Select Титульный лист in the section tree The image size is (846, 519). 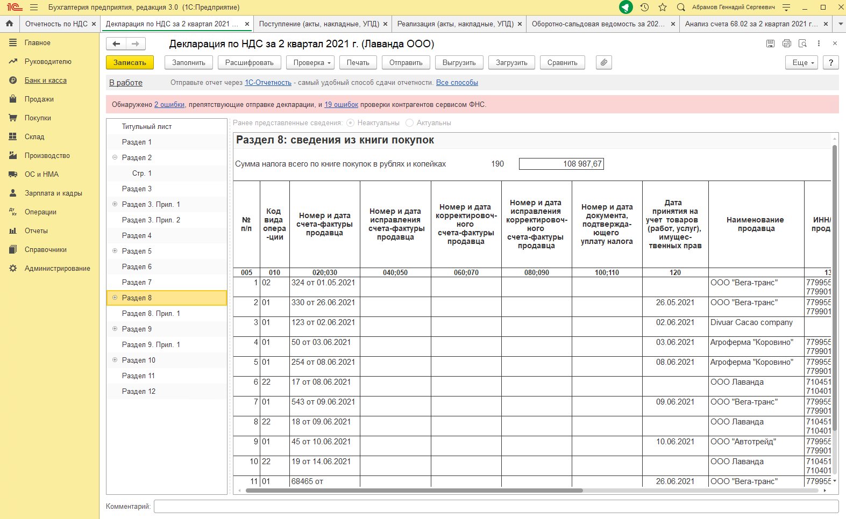[167, 127]
